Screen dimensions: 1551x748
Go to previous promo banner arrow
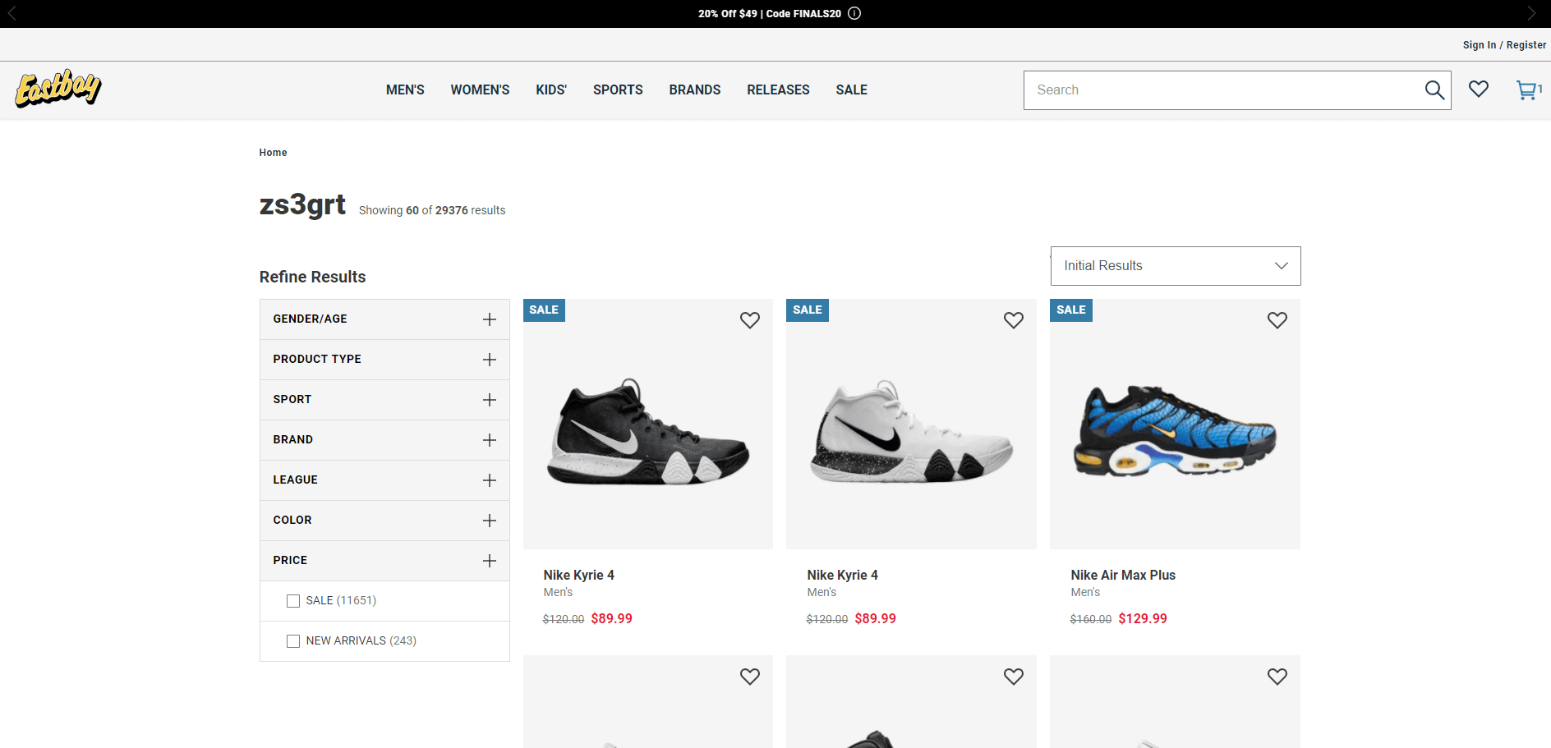pyautogui.click(x=12, y=13)
